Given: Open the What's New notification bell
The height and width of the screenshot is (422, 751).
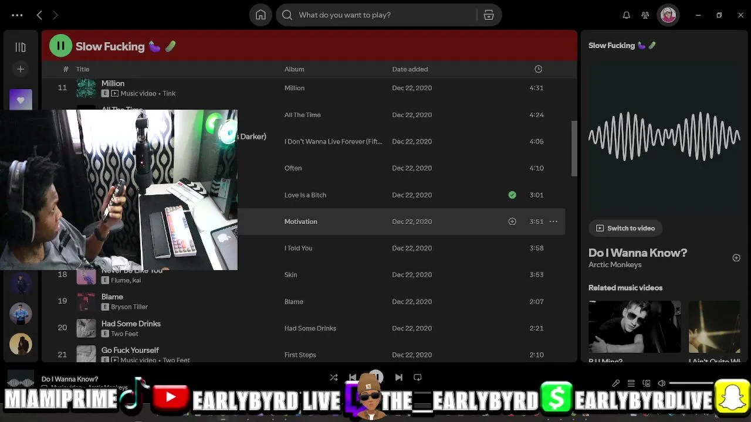Looking at the screenshot, I should 627,15.
